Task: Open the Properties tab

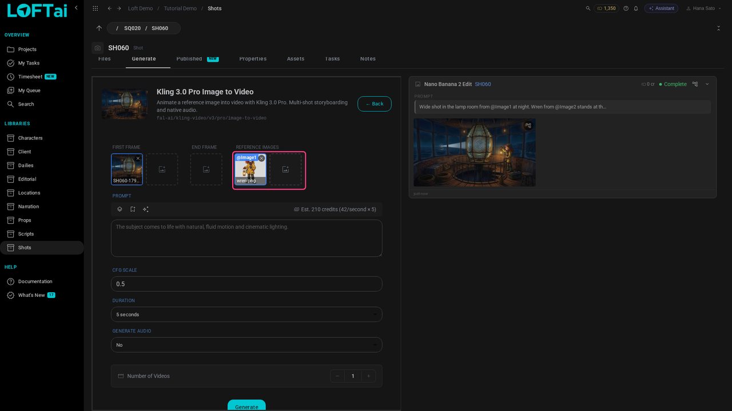Action: point(253,59)
